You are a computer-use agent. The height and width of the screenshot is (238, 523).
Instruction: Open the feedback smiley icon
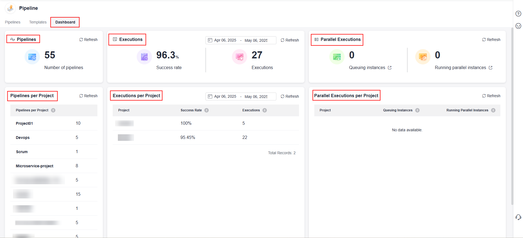518,26
